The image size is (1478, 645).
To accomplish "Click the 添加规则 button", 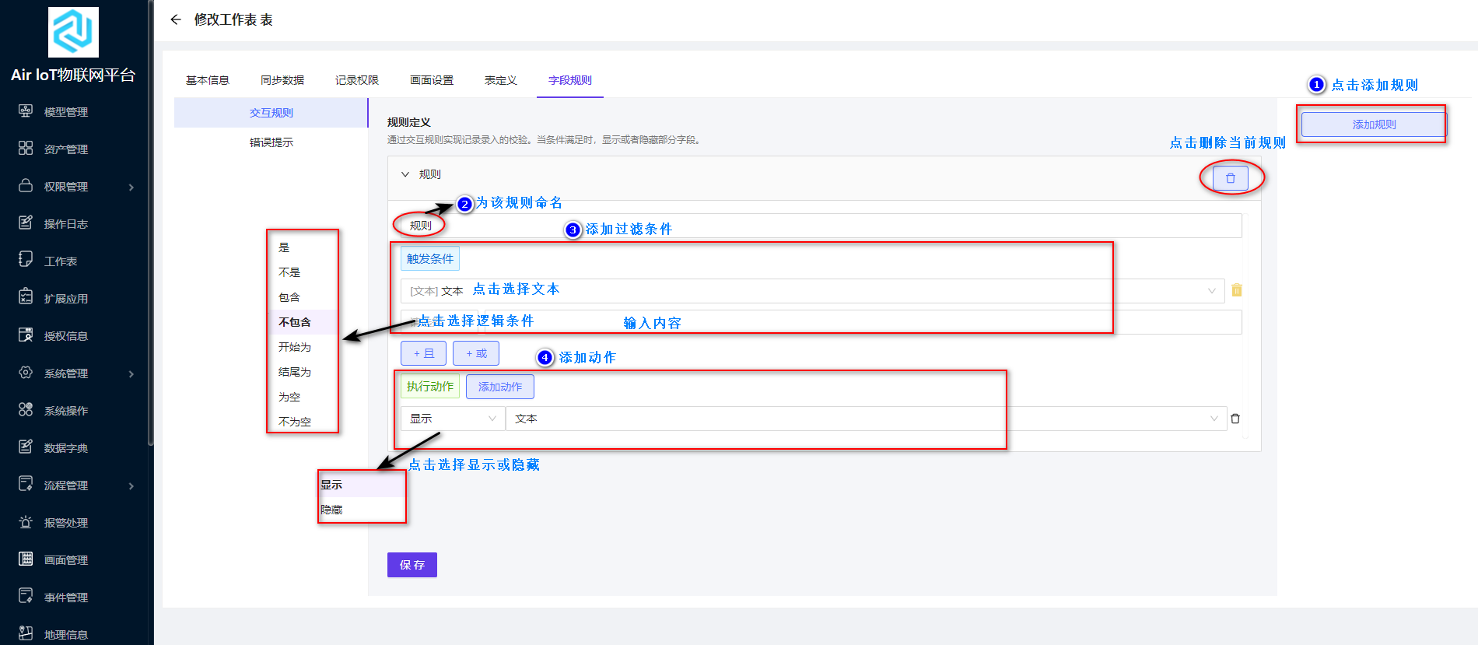I will click(x=1374, y=124).
